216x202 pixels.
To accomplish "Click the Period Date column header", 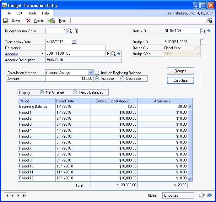I will pyautogui.click(x=73, y=101).
